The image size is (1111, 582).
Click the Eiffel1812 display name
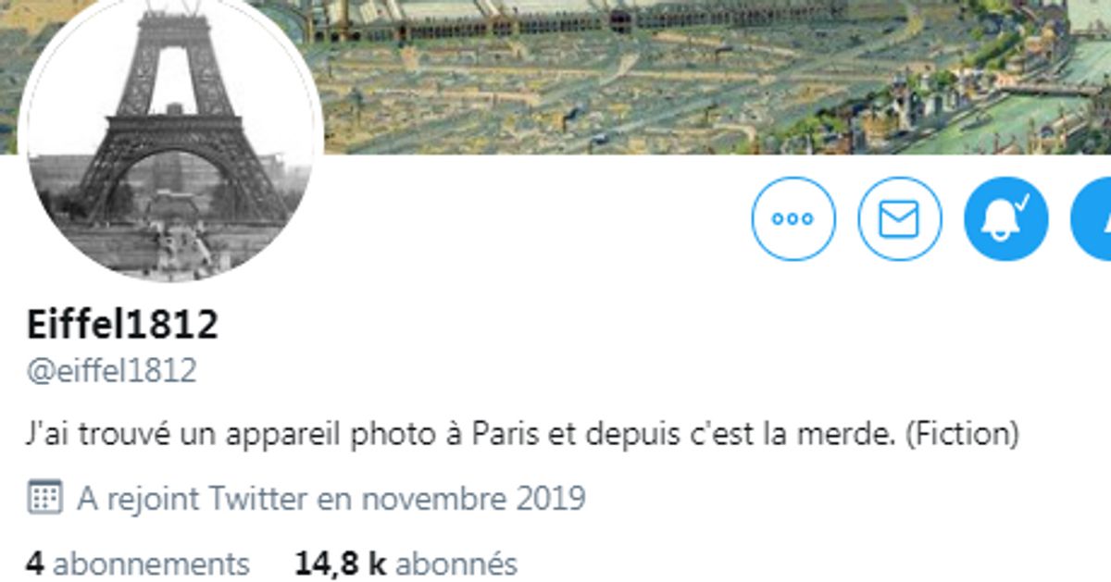point(122,325)
